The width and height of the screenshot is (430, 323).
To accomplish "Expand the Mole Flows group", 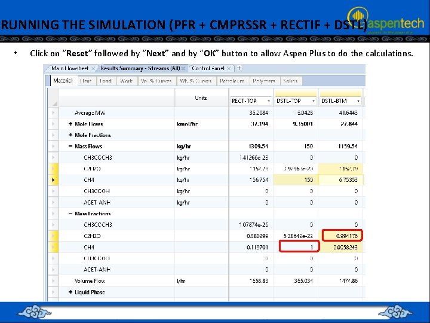I will click(x=70, y=124).
